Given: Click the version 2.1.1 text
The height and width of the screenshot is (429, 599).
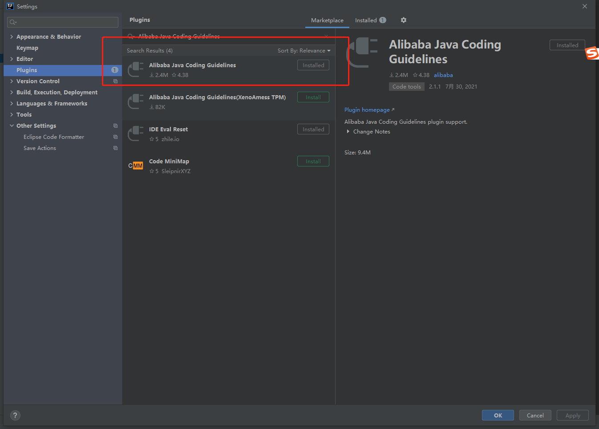Looking at the screenshot, I should (434, 86).
